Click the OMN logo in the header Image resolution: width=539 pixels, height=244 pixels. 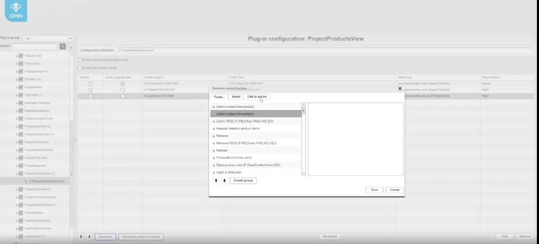(14, 11)
